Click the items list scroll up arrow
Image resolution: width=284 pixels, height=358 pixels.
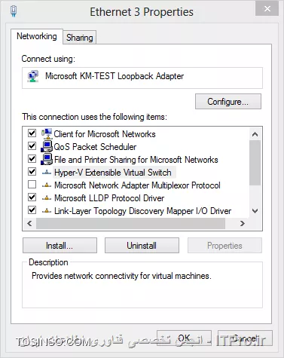pos(255,134)
